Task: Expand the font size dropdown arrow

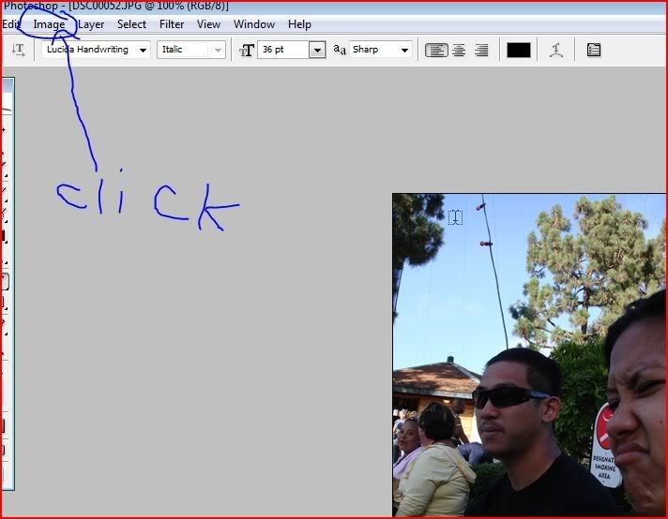Action: coord(317,51)
